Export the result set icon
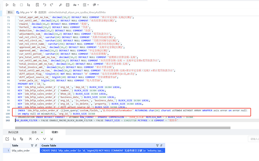 click(x=7, y=139)
